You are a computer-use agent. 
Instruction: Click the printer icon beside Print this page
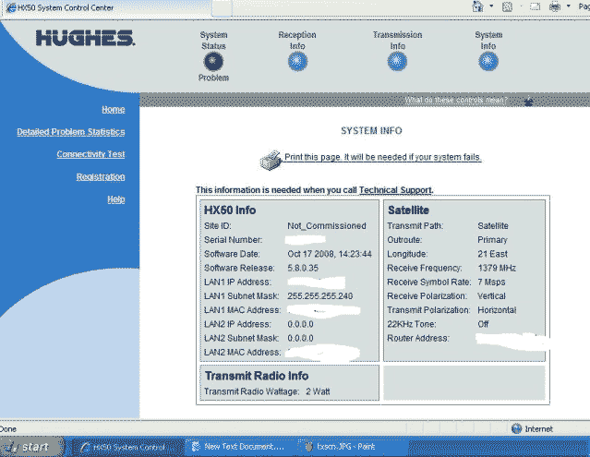pyautogui.click(x=271, y=157)
